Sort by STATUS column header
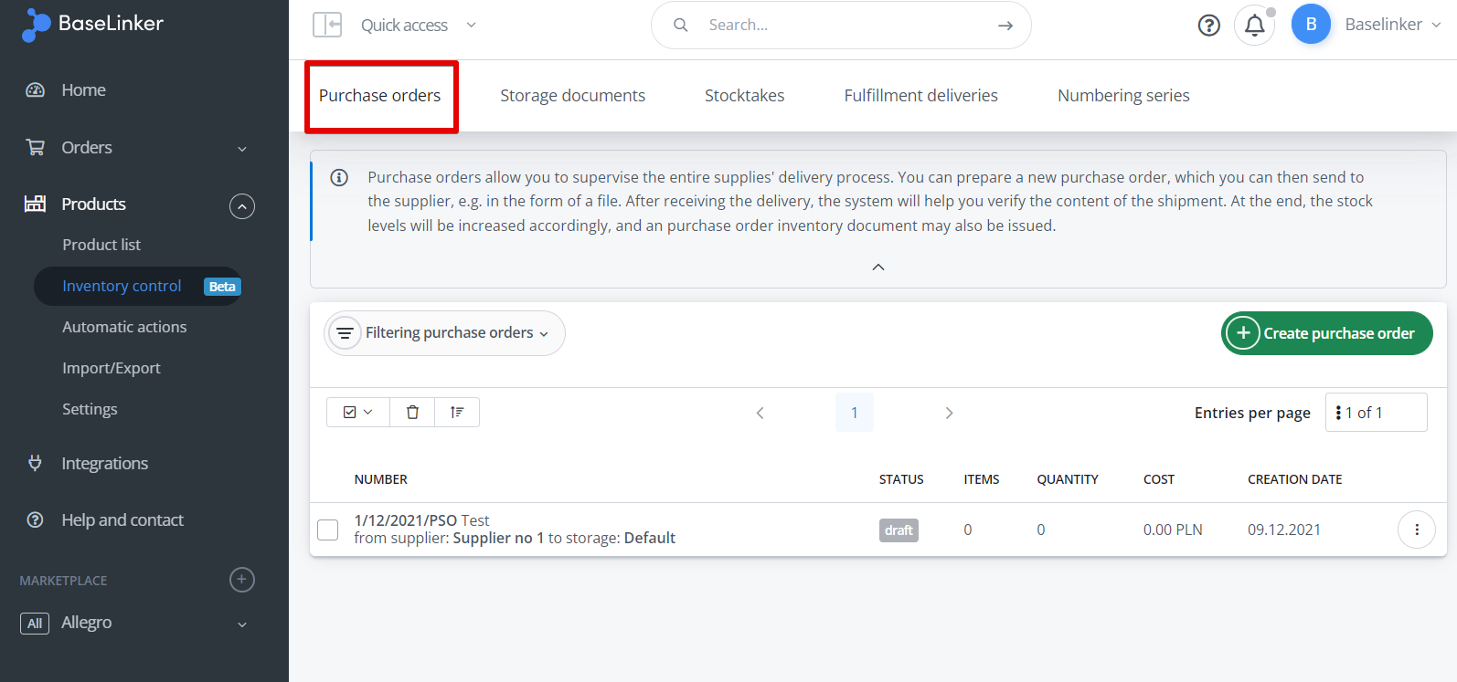 click(x=901, y=479)
